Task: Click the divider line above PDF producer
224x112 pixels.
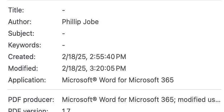Action: pyautogui.click(x=114, y=89)
